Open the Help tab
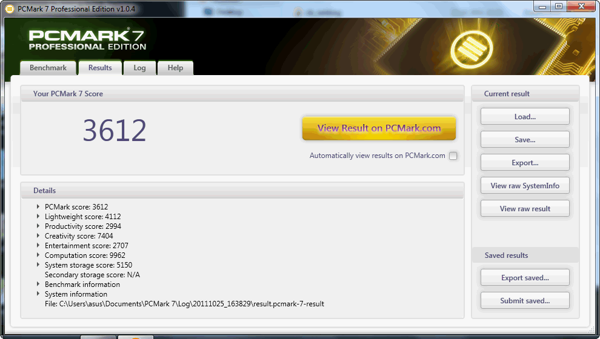Screen dimensions: 600x339 coord(175,68)
